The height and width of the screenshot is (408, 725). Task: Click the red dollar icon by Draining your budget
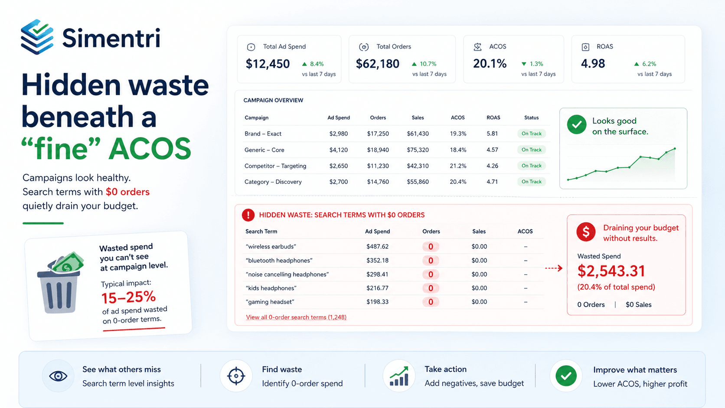click(x=586, y=232)
